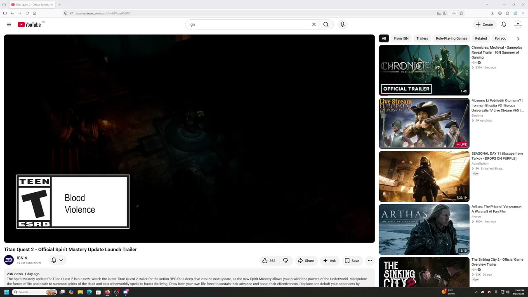Reload the page in the browser
528x297 pixels.
[27, 13]
